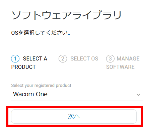Click the 'Select your registered product' label
The height and width of the screenshot is (132, 150).
(41, 86)
